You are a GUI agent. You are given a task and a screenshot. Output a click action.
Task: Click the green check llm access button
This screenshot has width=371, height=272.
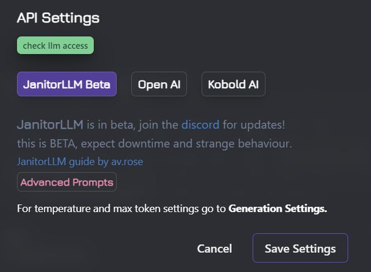tap(55, 45)
